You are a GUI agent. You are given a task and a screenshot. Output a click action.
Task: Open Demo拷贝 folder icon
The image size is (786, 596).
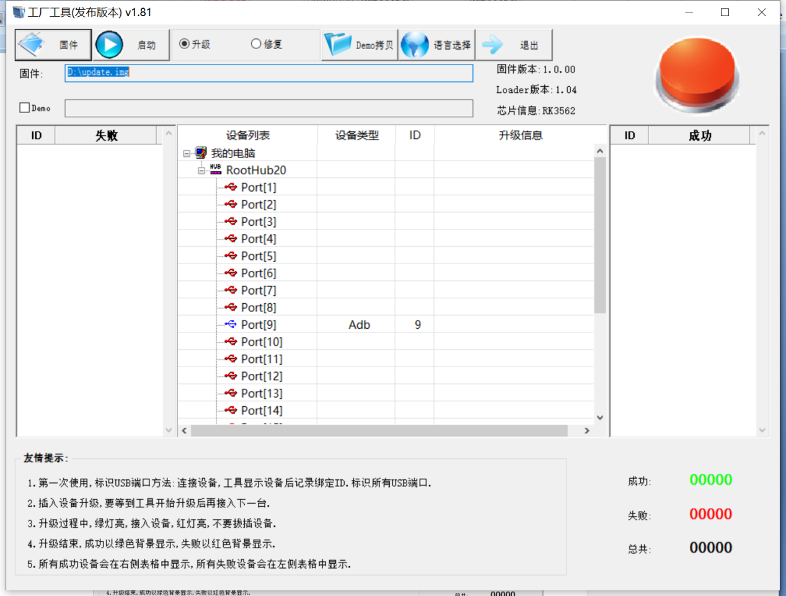click(337, 45)
